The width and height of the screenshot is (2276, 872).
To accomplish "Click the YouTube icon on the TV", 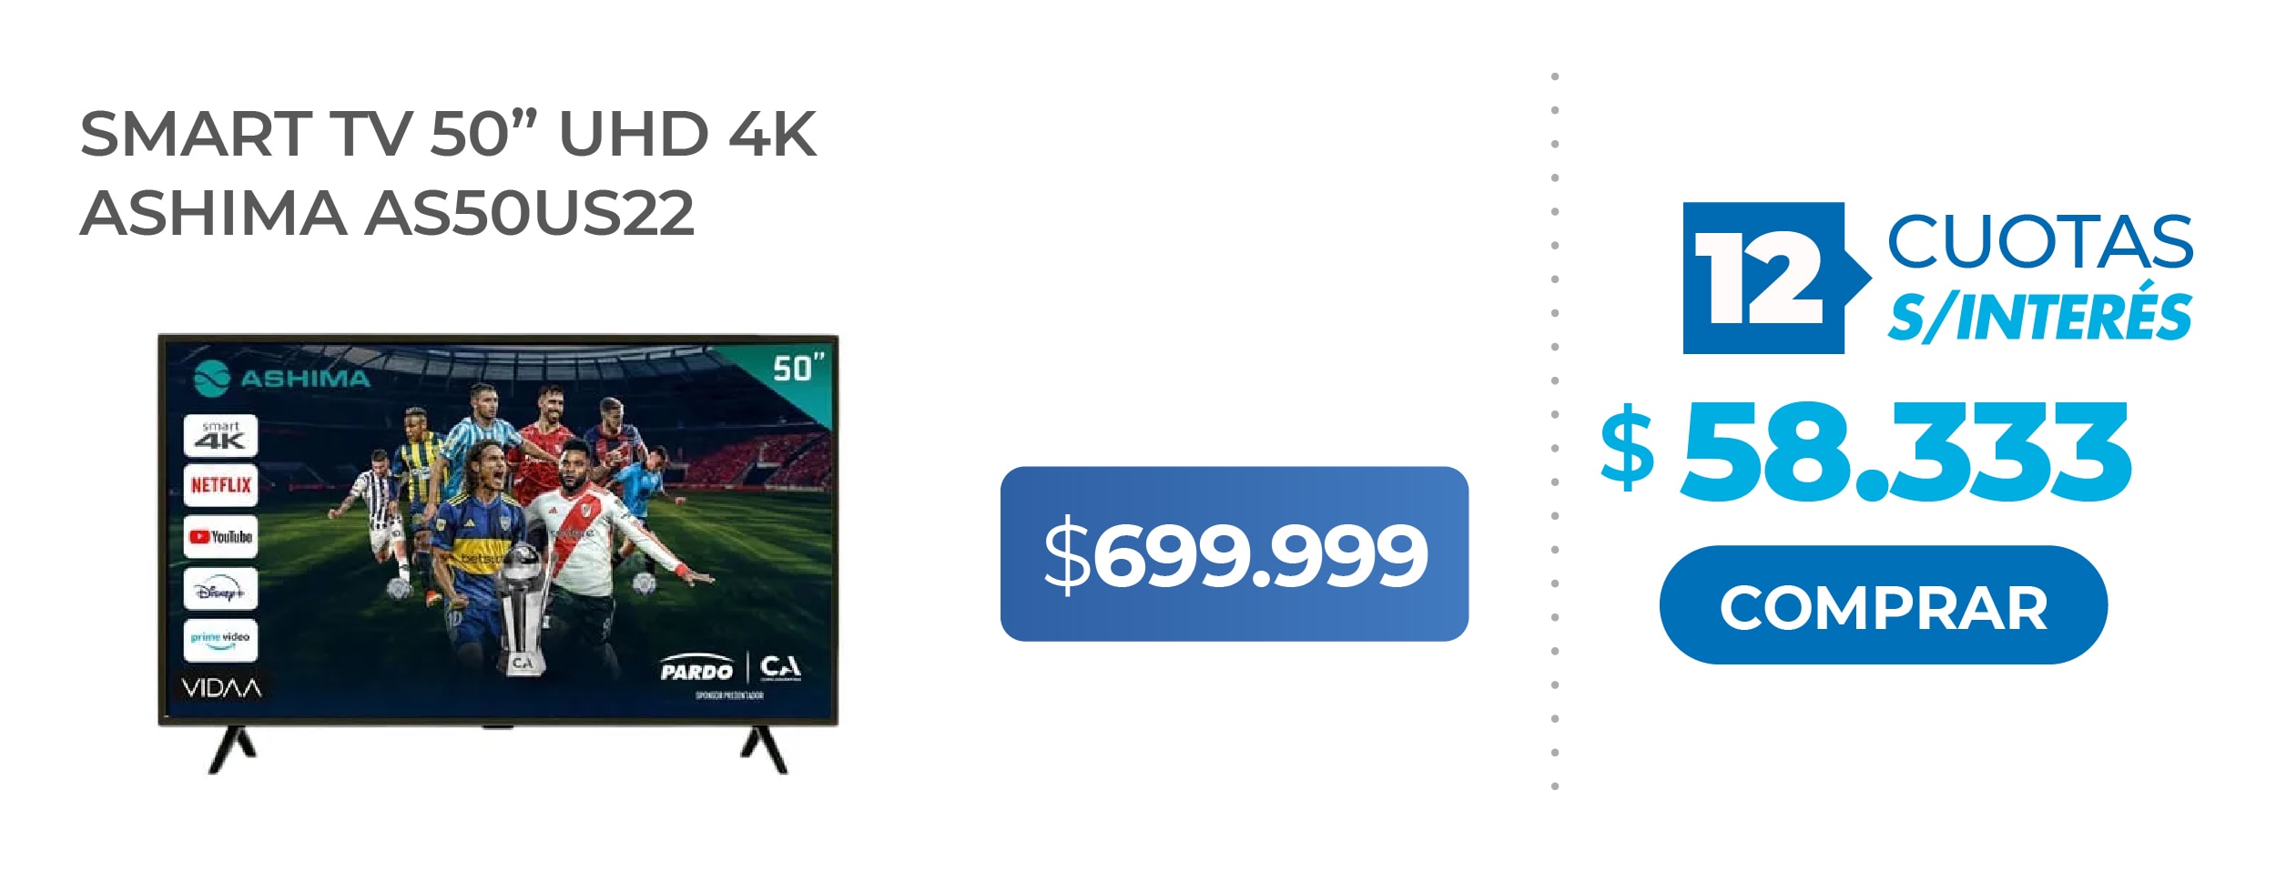I will (220, 536).
